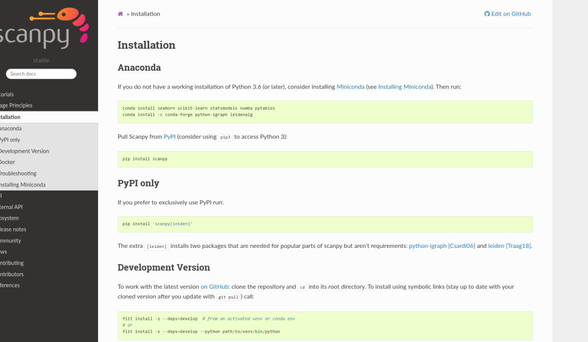
Task: Select Ecosystem in the sidebar
Action: (49, 218)
